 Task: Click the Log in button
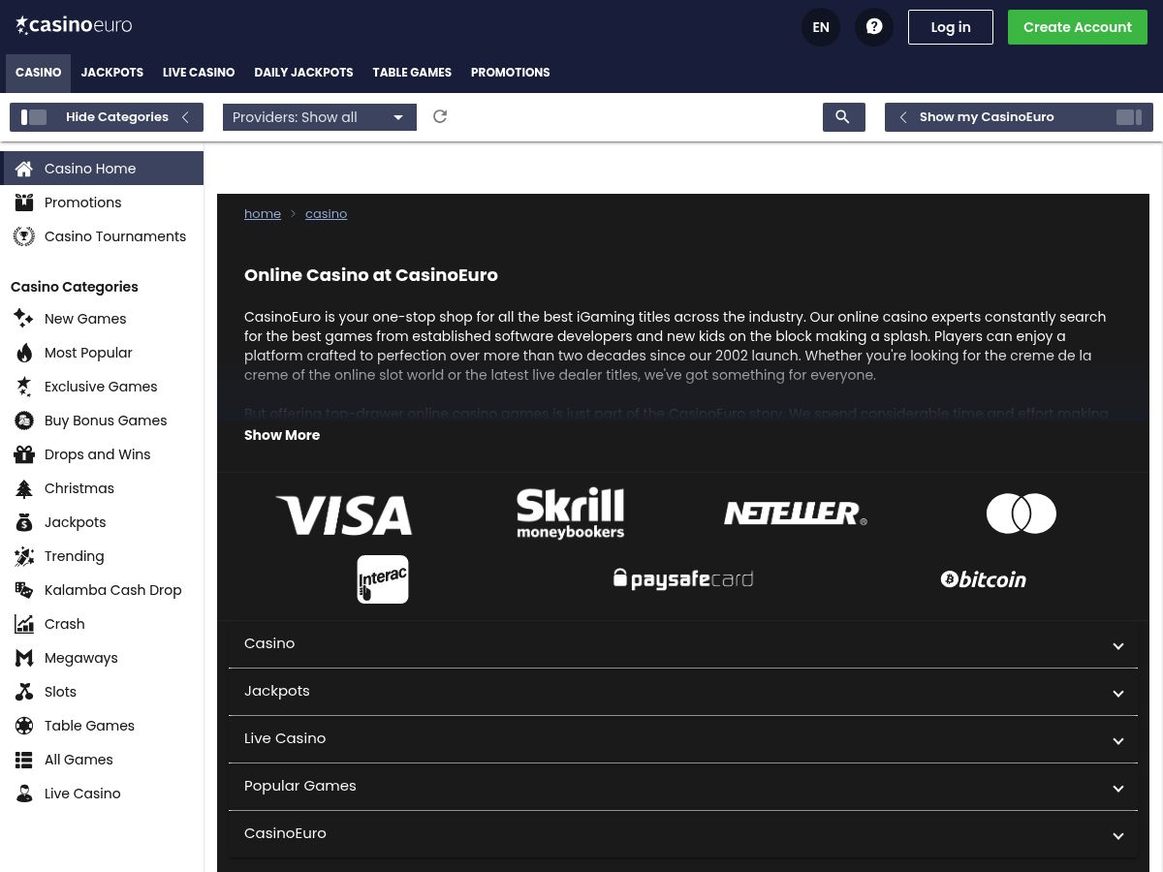[951, 27]
